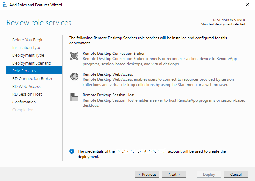
Task: Open the Confirmation step
Action: pyautogui.click(x=24, y=102)
